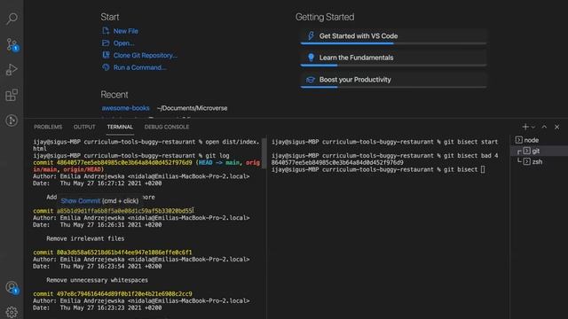This screenshot has width=568, height=319.
Task: Click the Boost your Productivity progress bar
Action: point(393,87)
